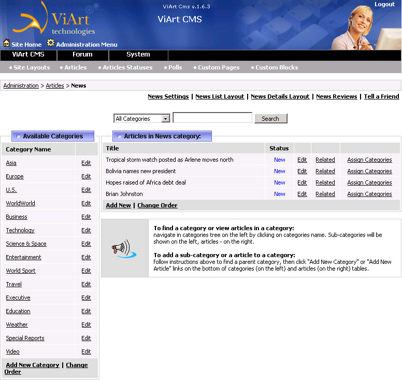Open Related for Bolivia article

pos(325,171)
